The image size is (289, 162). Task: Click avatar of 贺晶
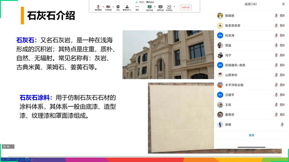tap(220, 45)
